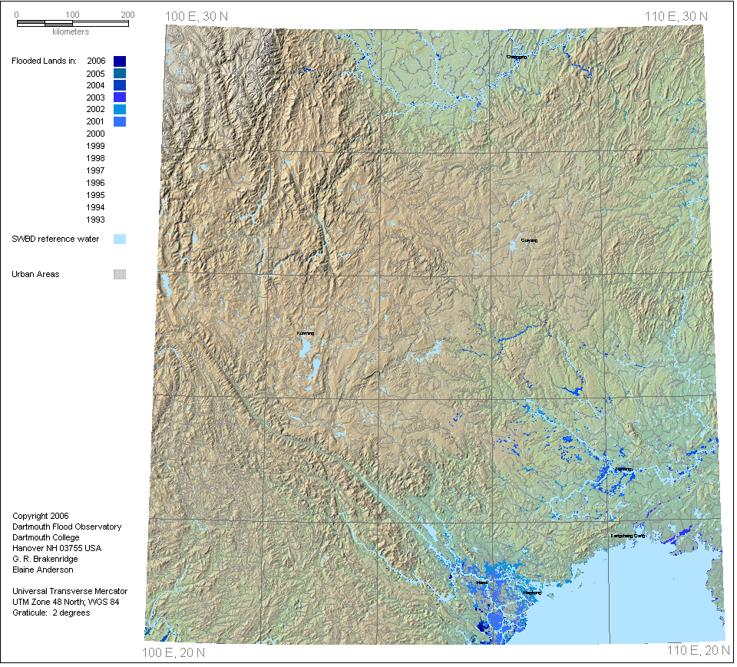Click the 1993 year legend entry
Image resolution: width=737 pixels, height=667 pixels.
coord(96,220)
